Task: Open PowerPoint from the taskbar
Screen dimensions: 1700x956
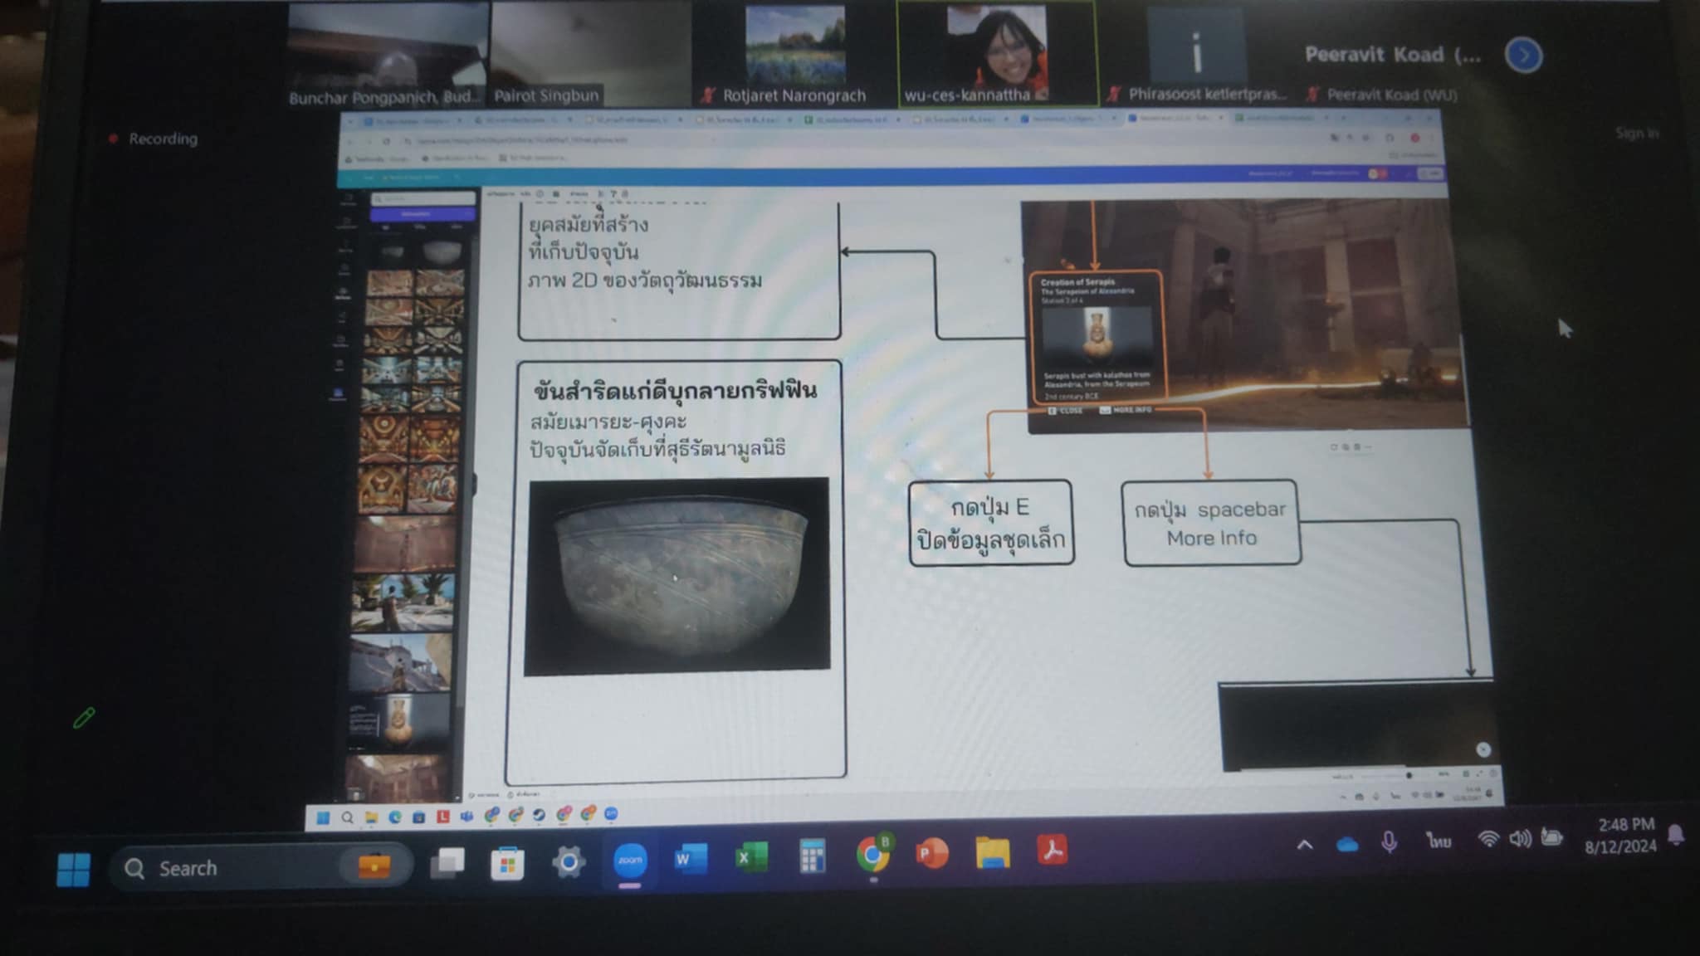Action: tap(932, 853)
